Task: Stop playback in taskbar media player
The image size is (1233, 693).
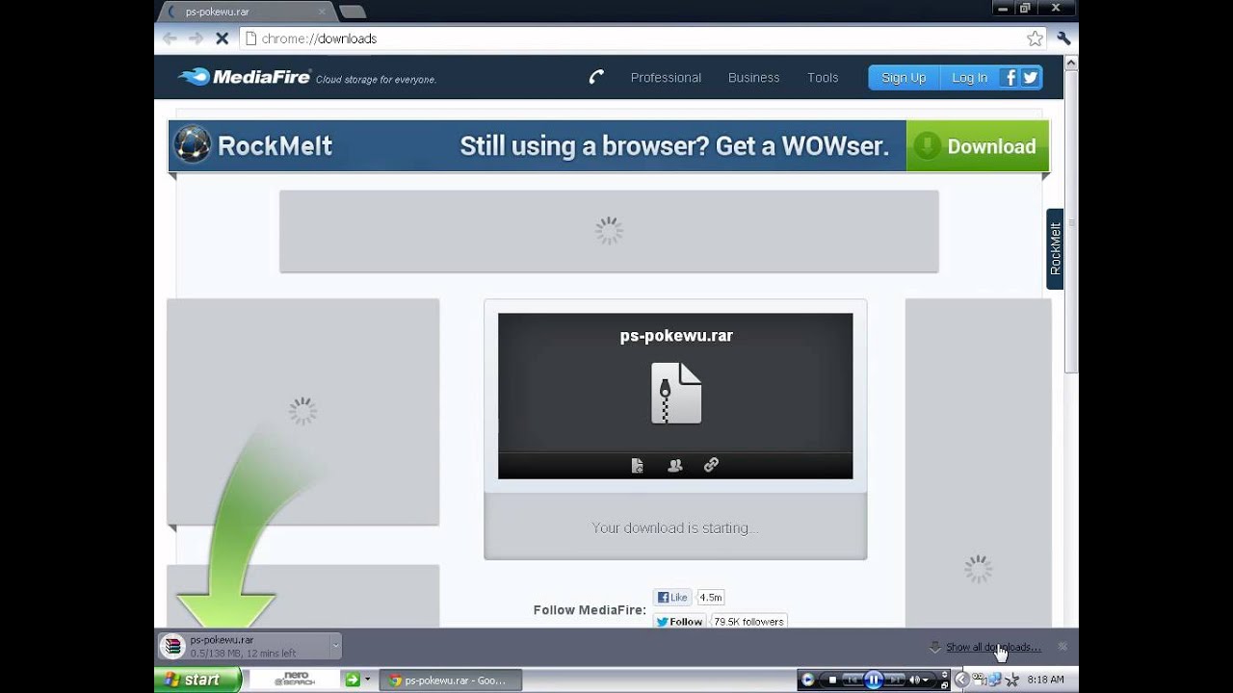Action: [x=833, y=680]
